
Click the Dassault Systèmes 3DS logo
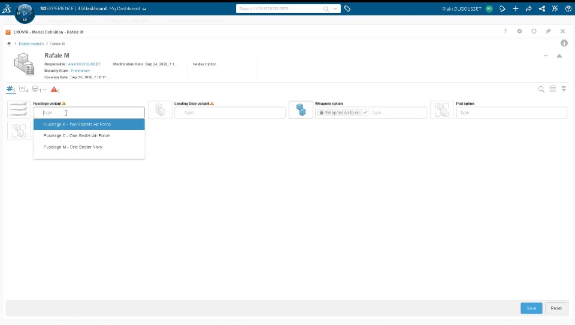(7, 9)
